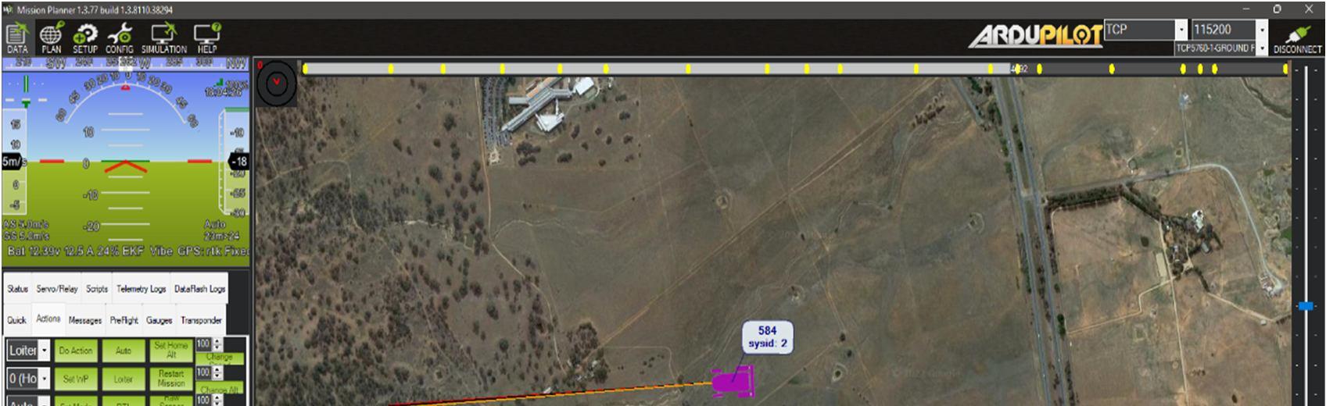Screen dimensions: 1326x406
Task: Expand the TCP connection type dropdown
Action: click(1181, 30)
